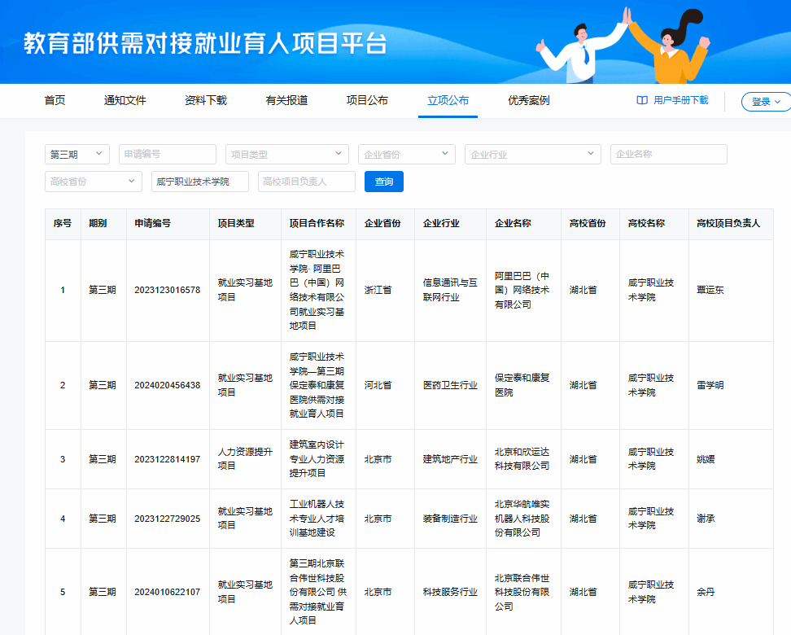Click the 用户手册下载 link

[680, 100]
